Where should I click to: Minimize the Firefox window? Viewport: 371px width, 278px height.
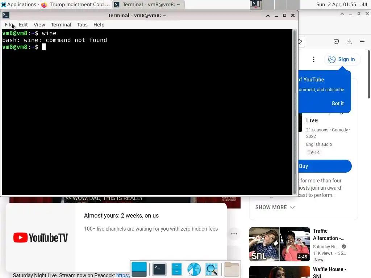(x=350, y=14)
